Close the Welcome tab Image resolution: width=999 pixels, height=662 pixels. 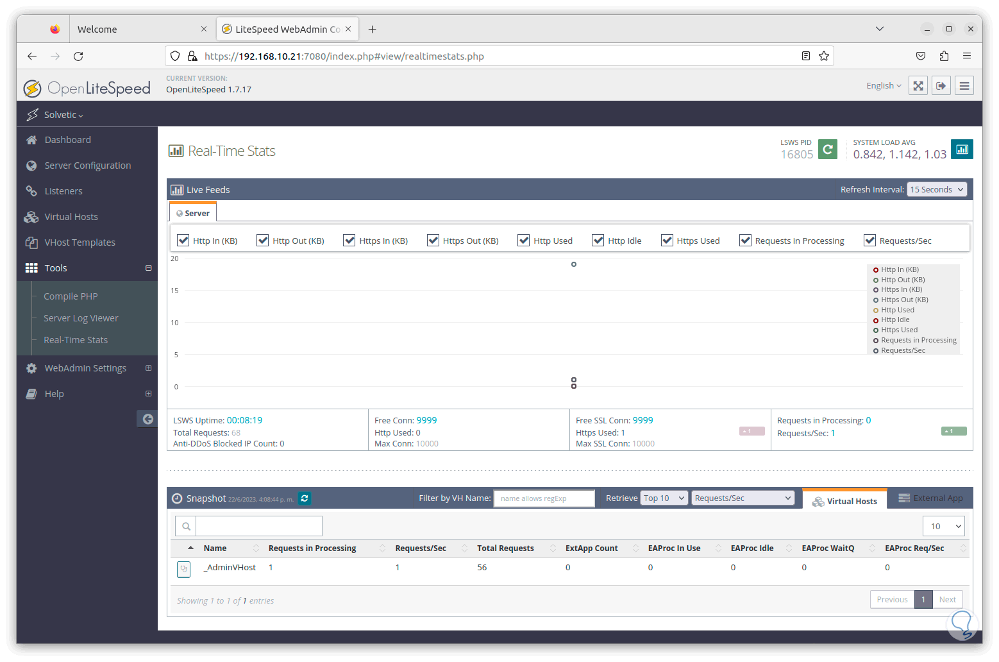(x=204, y=29)
